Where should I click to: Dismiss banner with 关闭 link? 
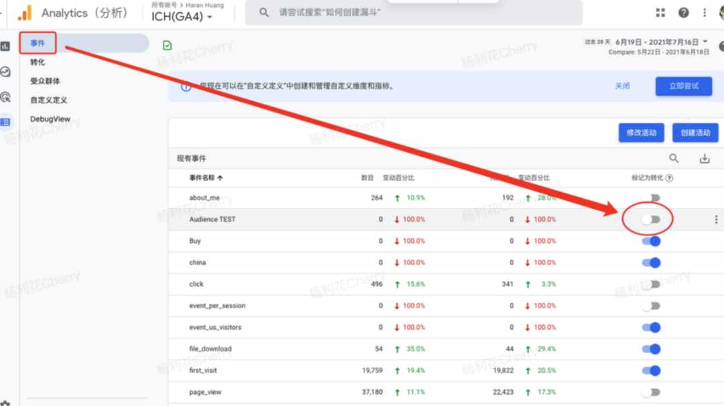point(622,86)
